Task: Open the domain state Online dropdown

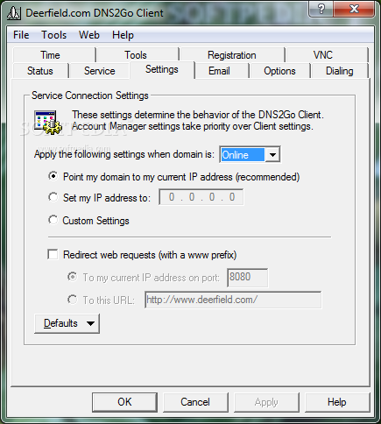Action: tap(250, 154)
